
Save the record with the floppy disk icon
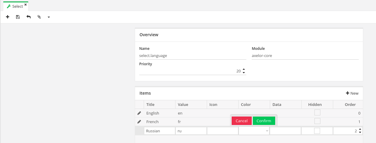click(x=18, y=17)
